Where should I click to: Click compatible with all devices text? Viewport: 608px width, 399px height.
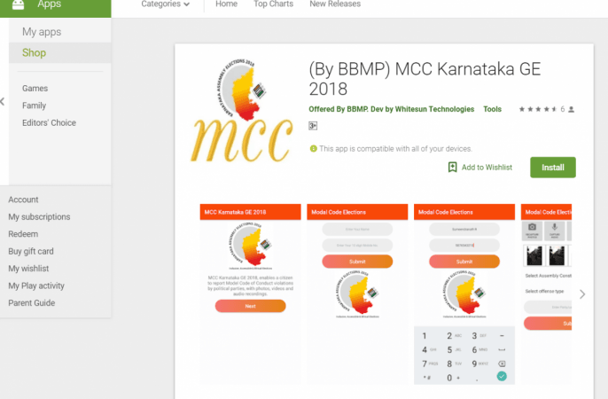coord(395,149)
